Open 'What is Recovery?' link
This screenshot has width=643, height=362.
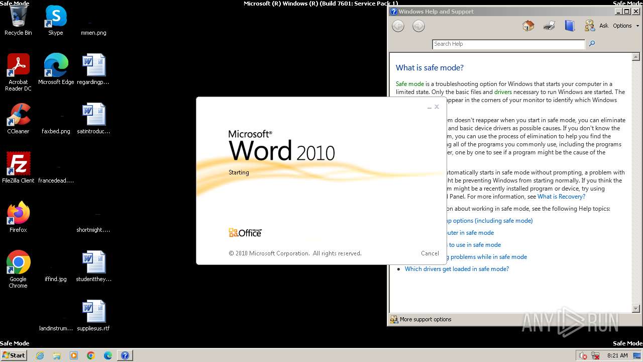click(x=561, y=197)
